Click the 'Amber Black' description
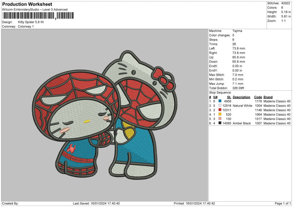This screenshot has height=207, width=293. (242, 123)
